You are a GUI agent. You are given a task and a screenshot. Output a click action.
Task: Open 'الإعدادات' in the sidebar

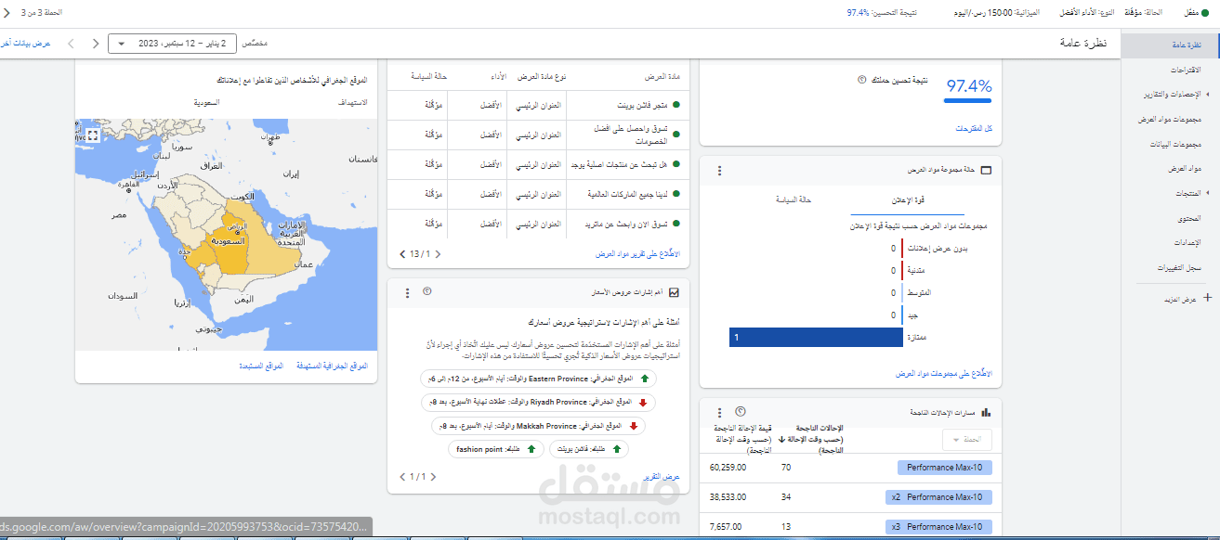(1188, 242)
